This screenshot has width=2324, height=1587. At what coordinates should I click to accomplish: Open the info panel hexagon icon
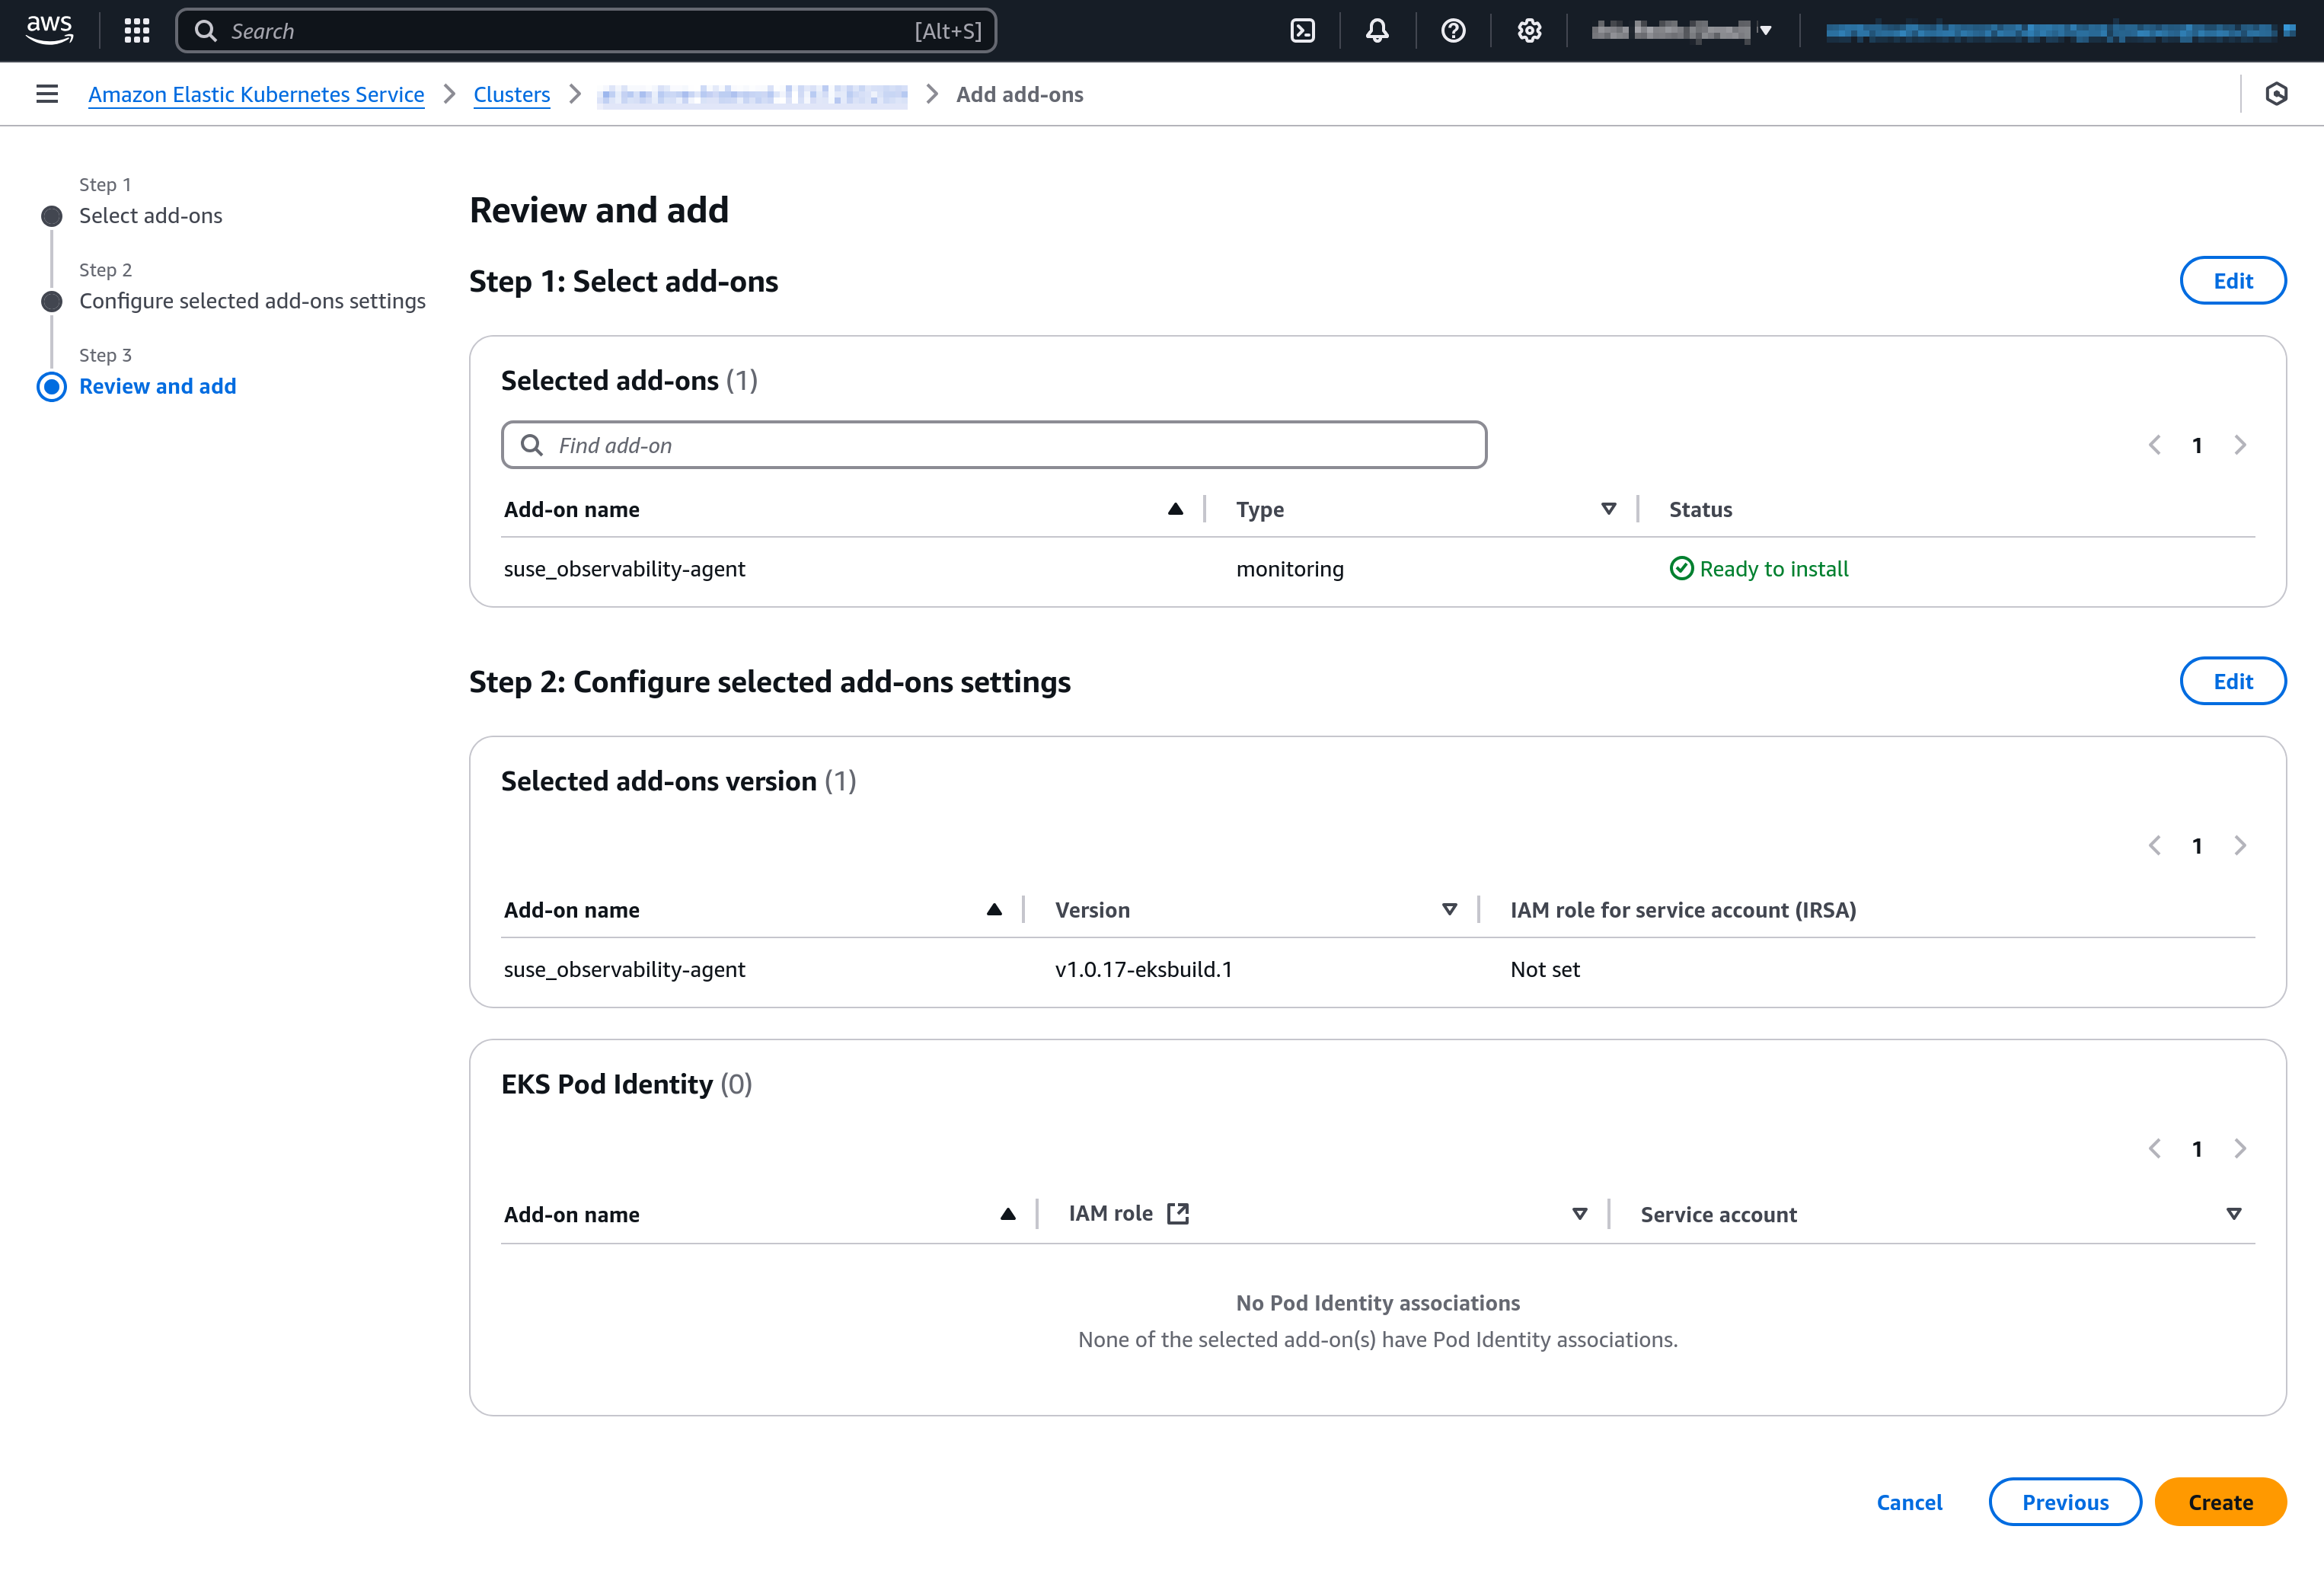(2277, 94)
